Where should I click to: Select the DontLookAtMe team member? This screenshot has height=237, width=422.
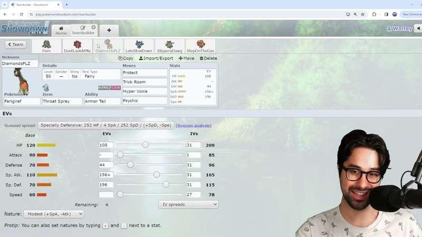tap(77, 46)
